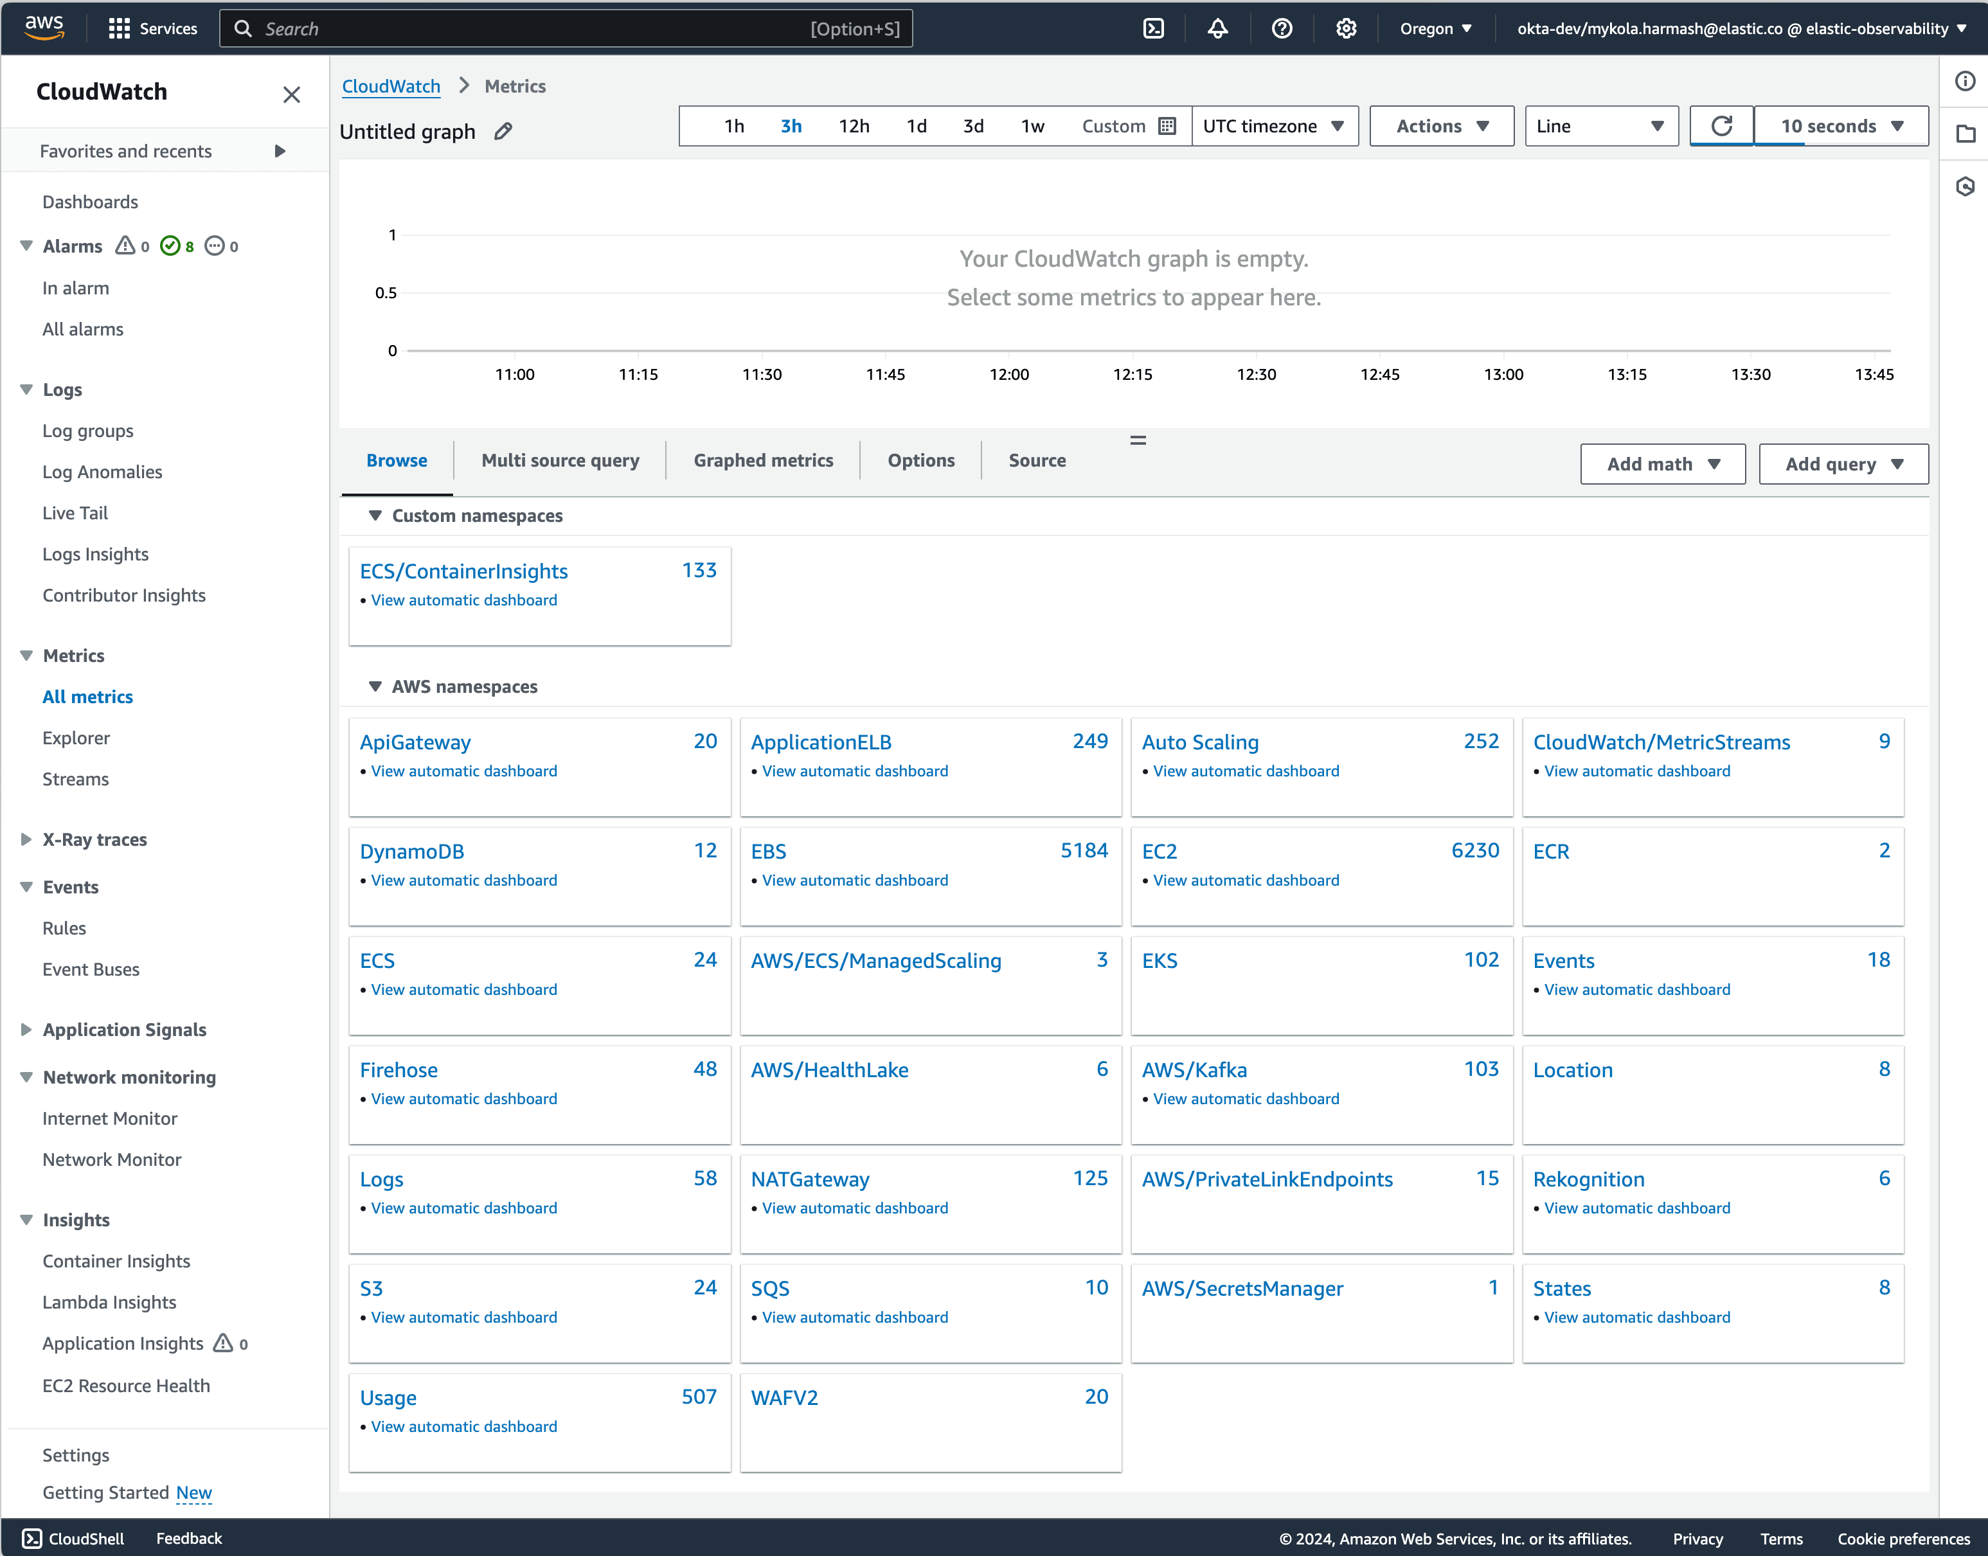1988x1556 pixels.
Task: Open the Line chart type dropdown
Action: point(1601,126)
